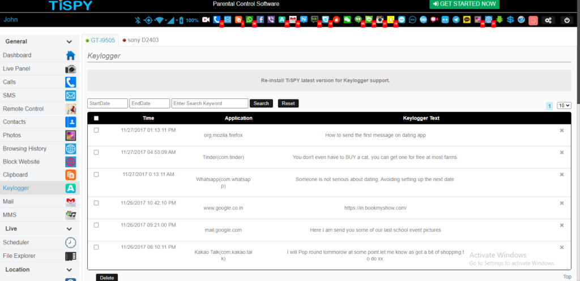
Task: Check the org.mozila.firefox row checkbox
Action: point(96,130)
